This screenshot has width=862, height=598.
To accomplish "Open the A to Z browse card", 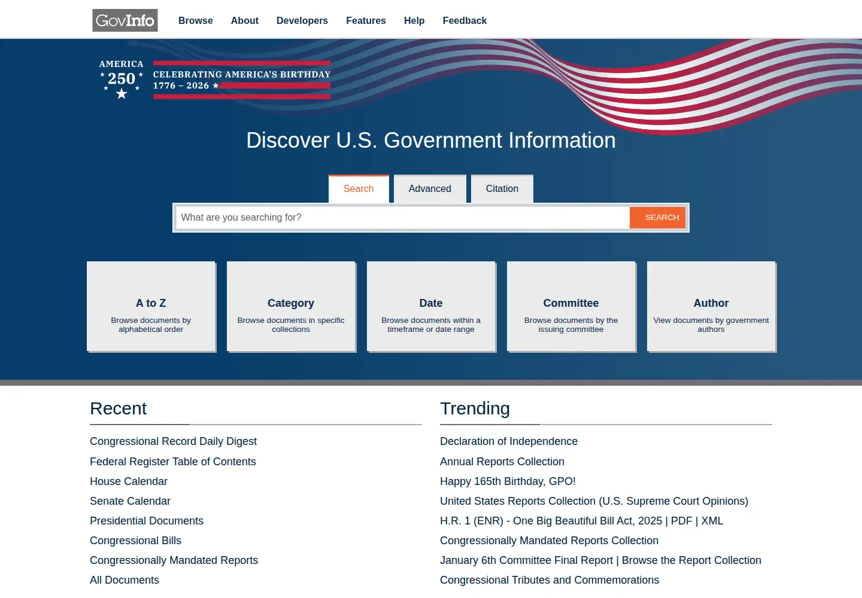I will pyautogui.click(x=151, y=307).
